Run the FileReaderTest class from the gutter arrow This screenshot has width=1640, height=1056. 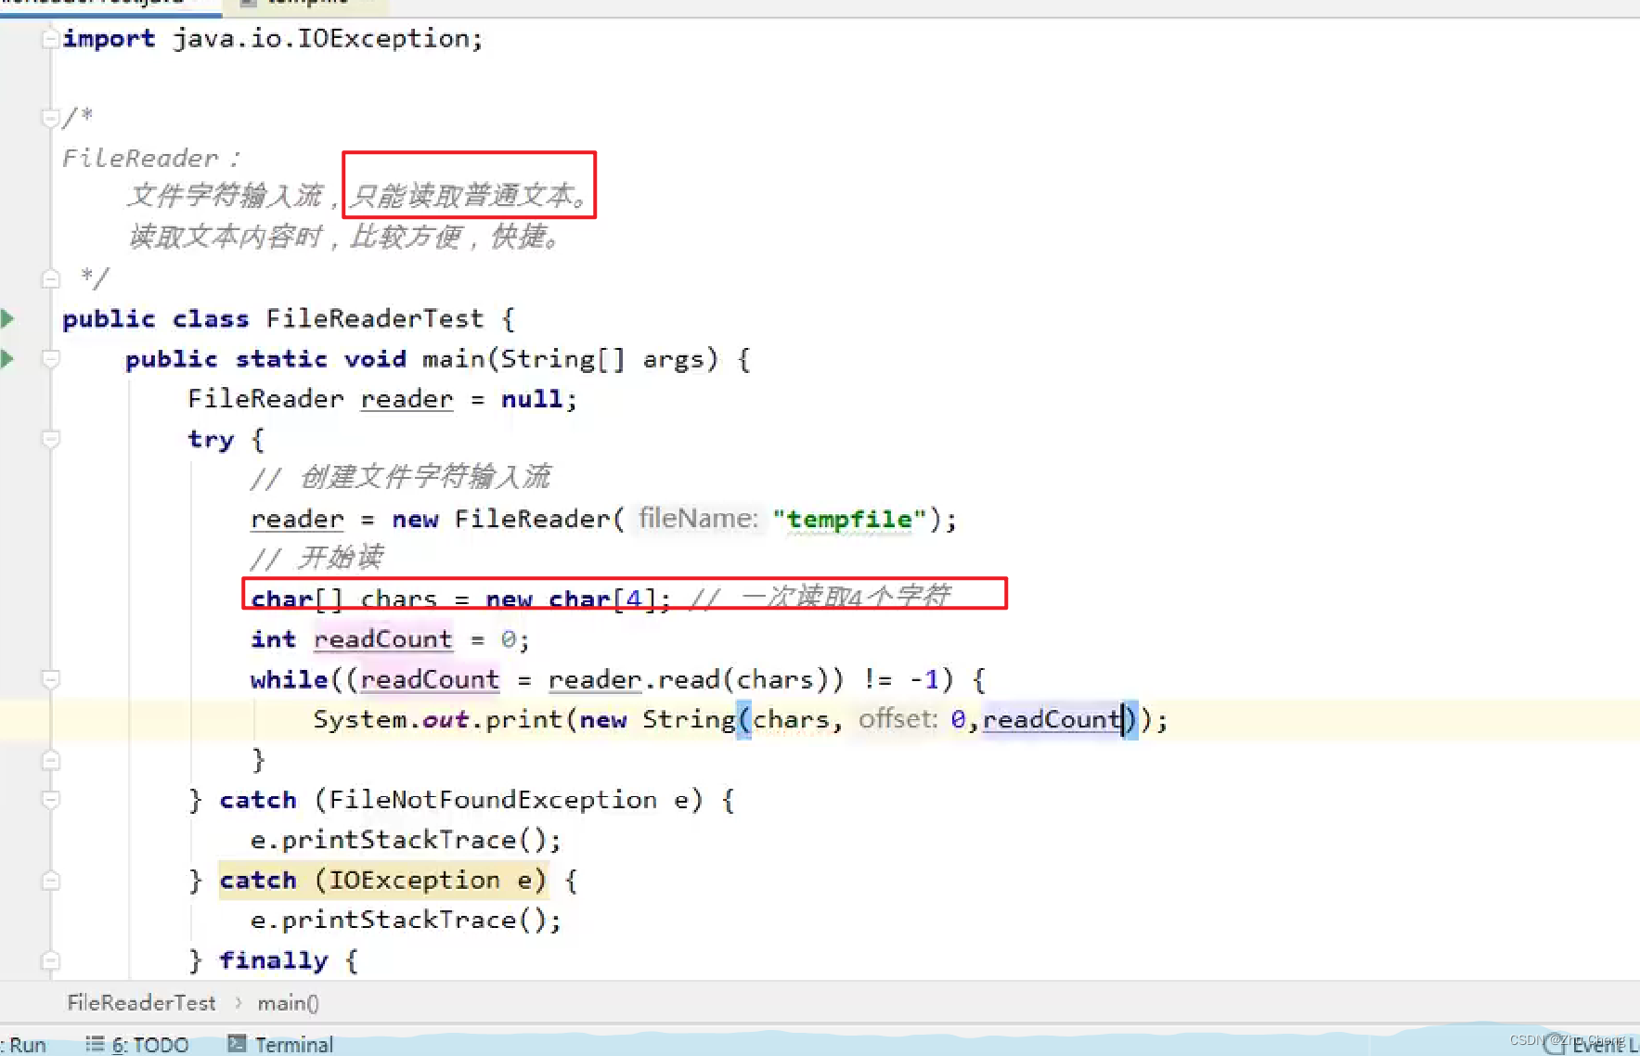pos(7,318)
